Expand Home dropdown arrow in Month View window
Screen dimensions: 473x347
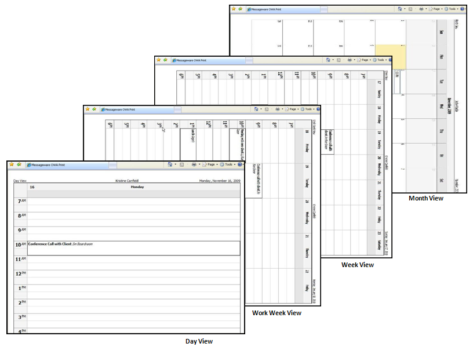click(405, 9)
